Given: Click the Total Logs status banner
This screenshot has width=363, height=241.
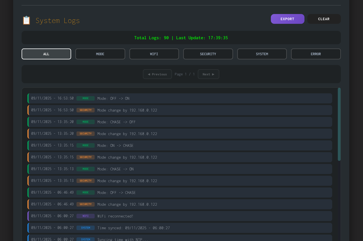Looking at the screenshot, I should coord(181,38).
